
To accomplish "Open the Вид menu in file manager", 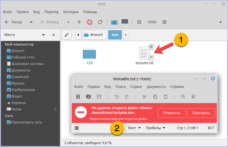I will point(37,12).
